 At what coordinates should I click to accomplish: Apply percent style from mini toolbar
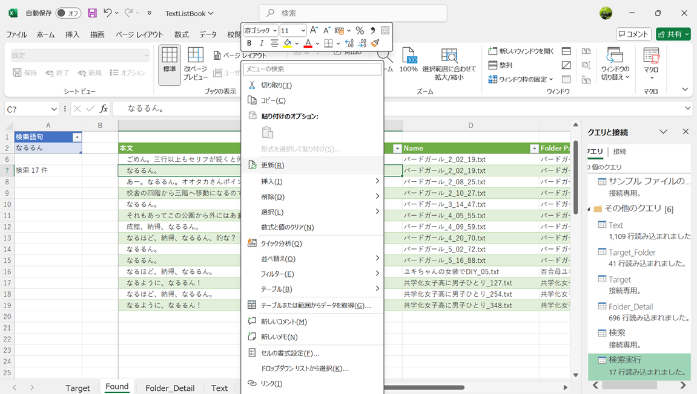(360, 30)
